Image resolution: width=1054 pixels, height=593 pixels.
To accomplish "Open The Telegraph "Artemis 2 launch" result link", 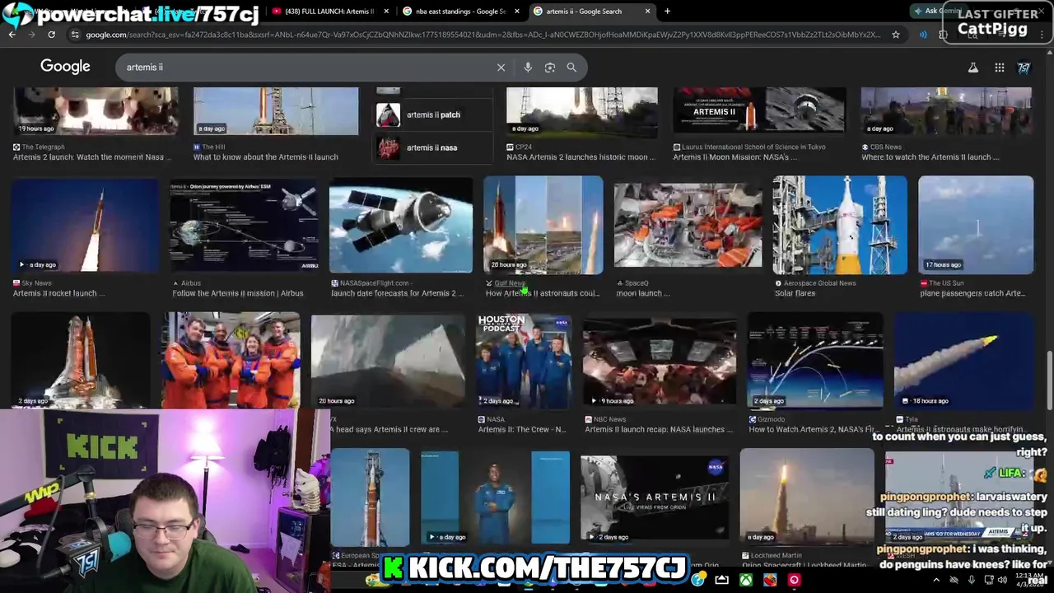I will point(92,157).
